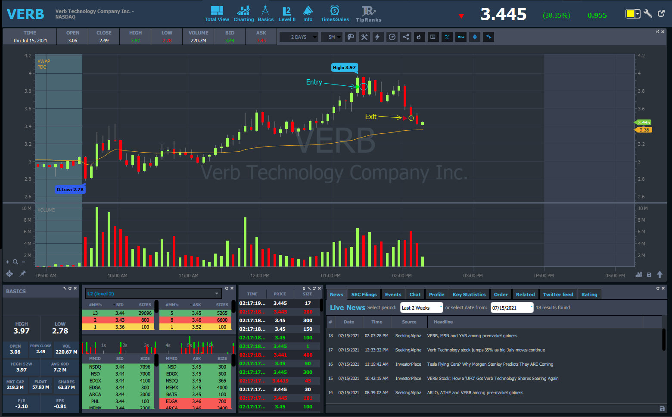This screenshot has width=672, height=417.
Task: Toggle the IND indicators button
Action: (461, 37)
